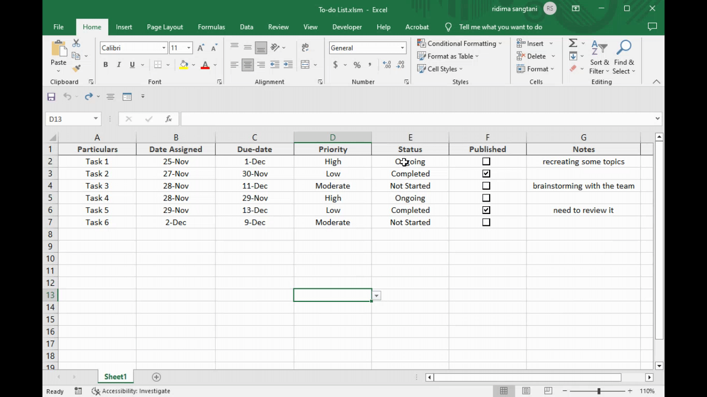Open Conditional Formatting menu
Viewport: 707px width, 397px height.
pos(460,43)
